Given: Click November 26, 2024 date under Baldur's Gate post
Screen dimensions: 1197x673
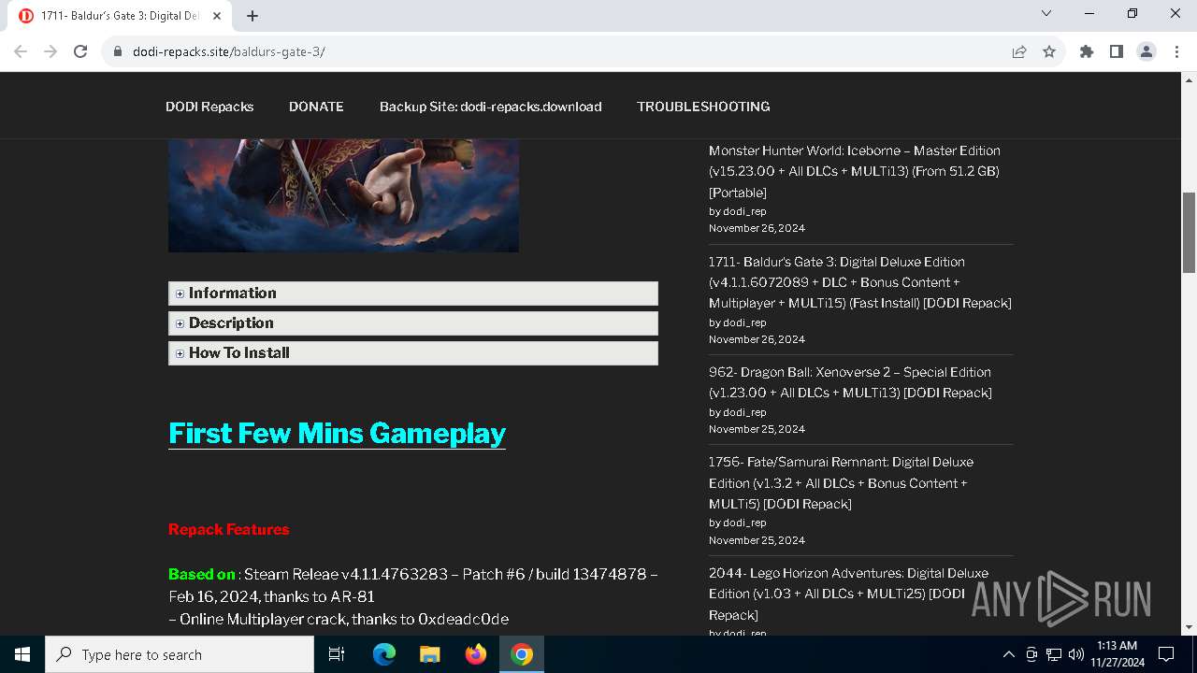Looking at the screenshot, I should [x=757, y=339].
